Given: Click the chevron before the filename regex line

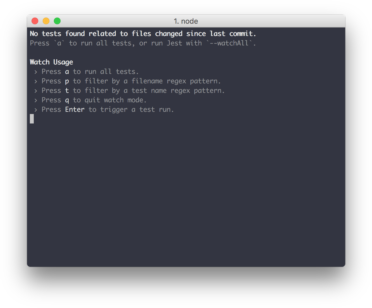Looking at the screenshot, I should pyautogui.click(x=36, y=81).
